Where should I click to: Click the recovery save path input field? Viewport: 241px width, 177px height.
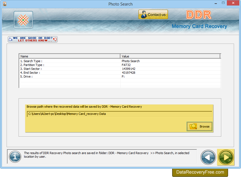pyautogui.click(x=120, y=114)
